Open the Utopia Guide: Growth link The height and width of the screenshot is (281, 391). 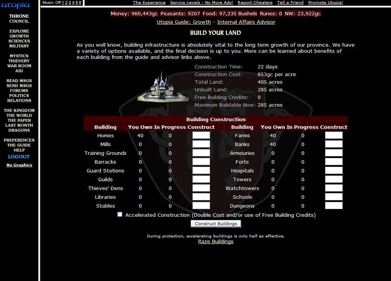click(184, 22)
